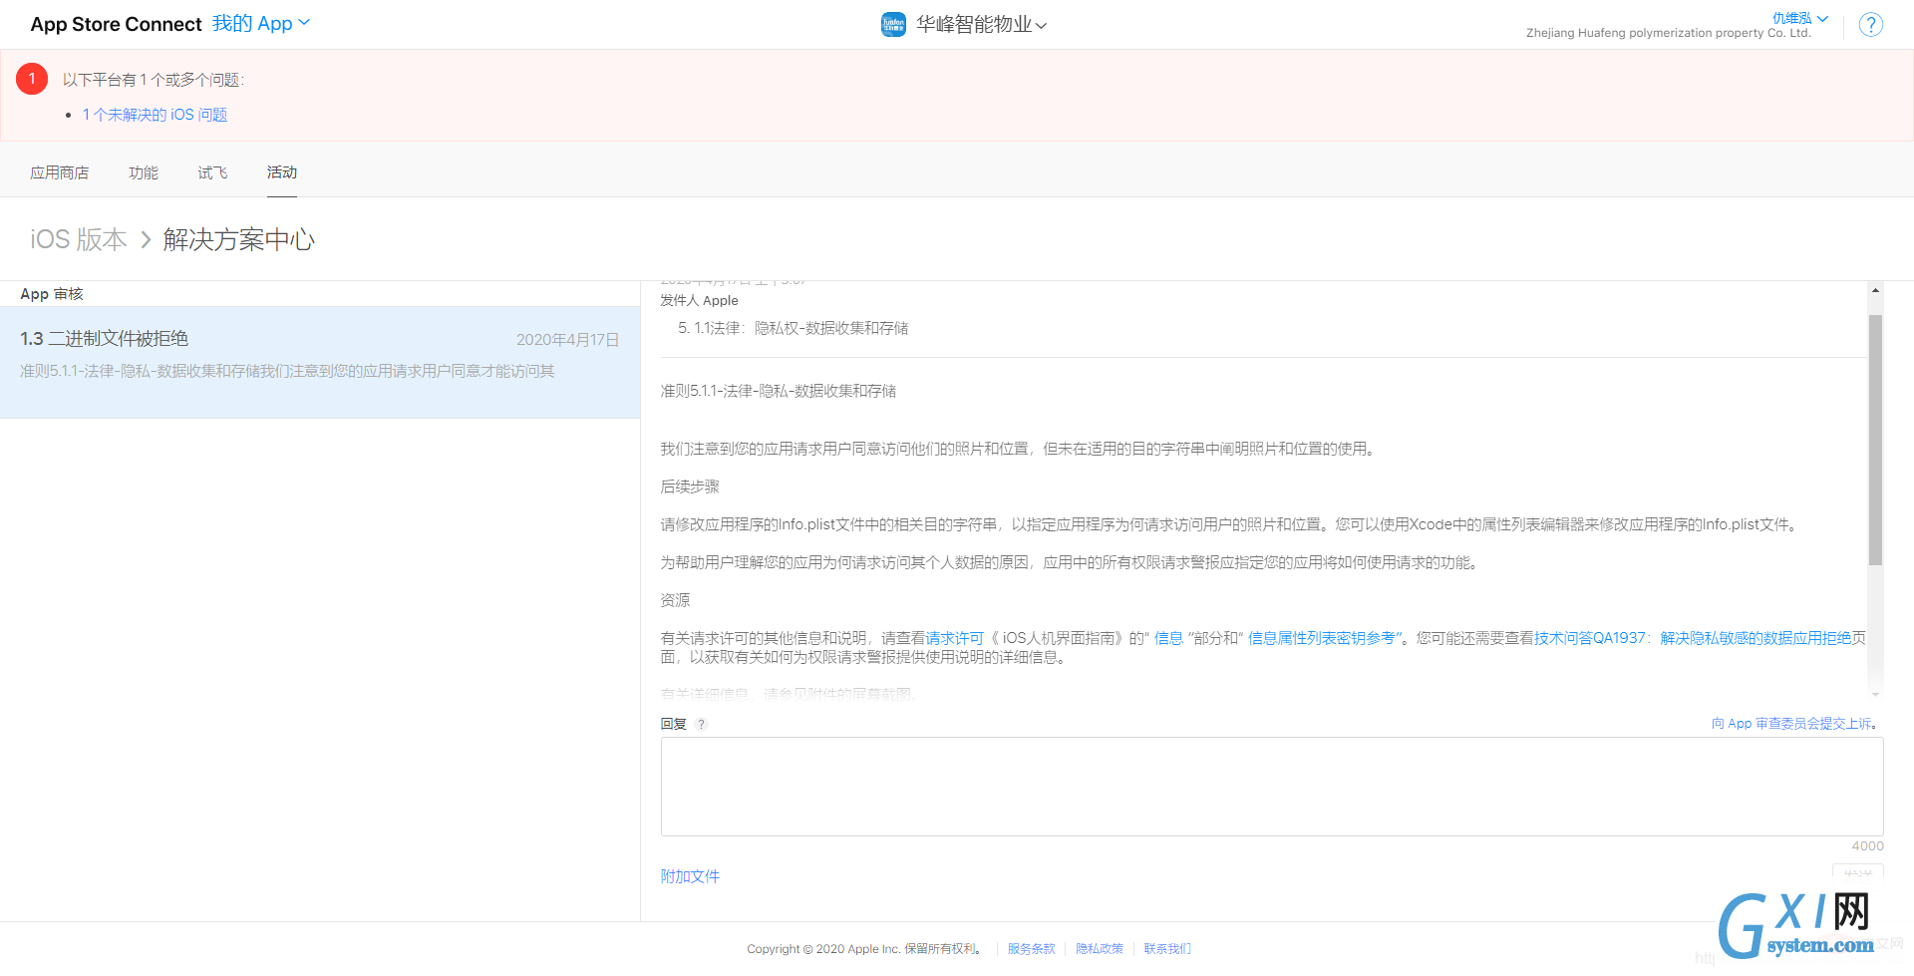1914x976 pixels.
Task: Open the 联系我们 footer link
Action: pos(1167,949)
